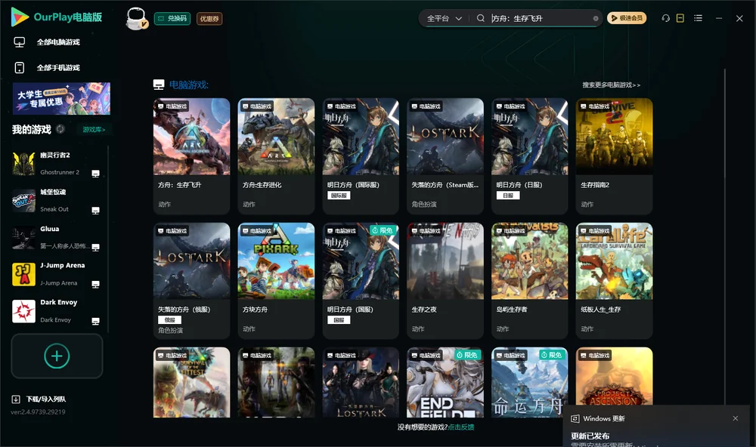Click the 限免 badge on 明日方舟 (国服)

pyautogui.click(x=383, y=230)
